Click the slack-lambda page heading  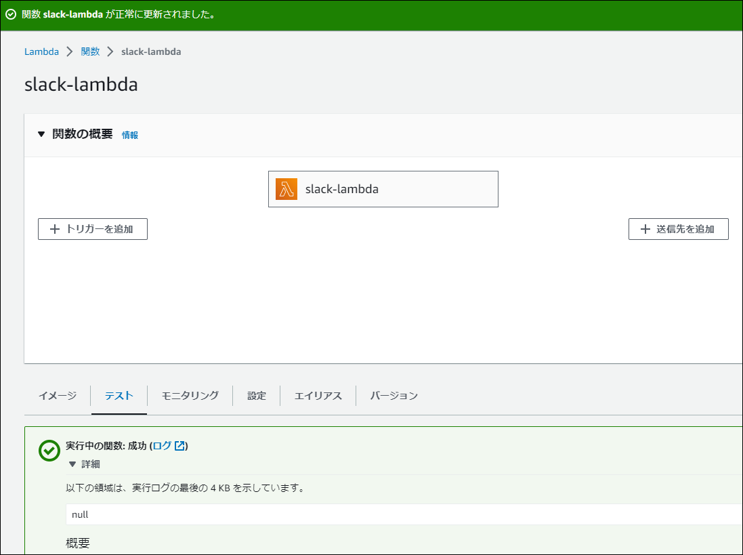[x=81, y=84]
